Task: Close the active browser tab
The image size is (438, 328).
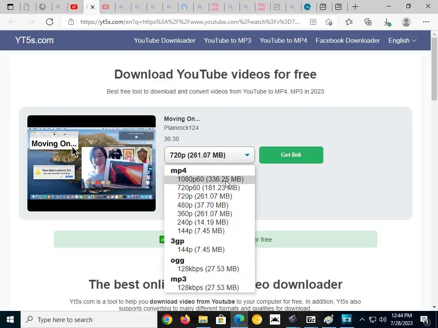Action: click(92, 7)
